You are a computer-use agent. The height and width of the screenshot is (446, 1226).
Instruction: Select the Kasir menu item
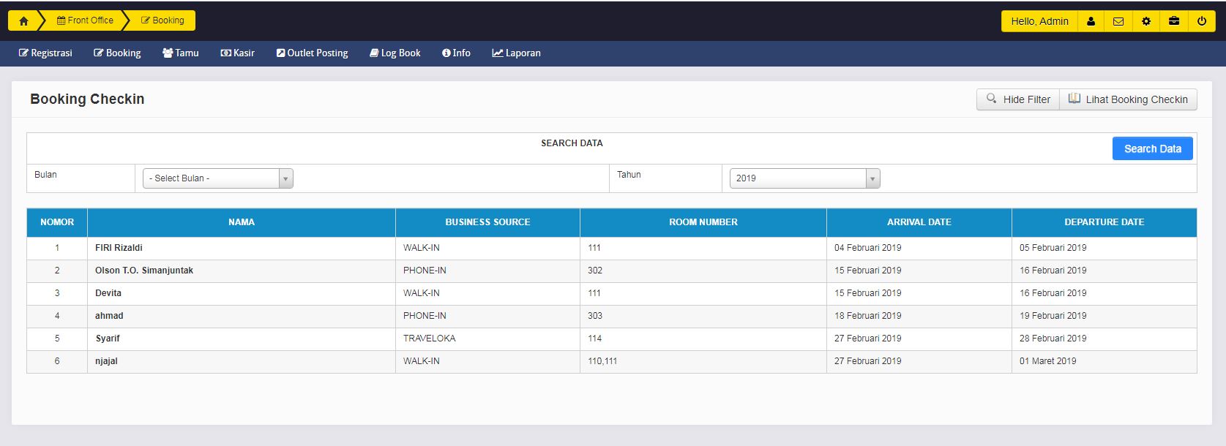[x=238, y=53]
